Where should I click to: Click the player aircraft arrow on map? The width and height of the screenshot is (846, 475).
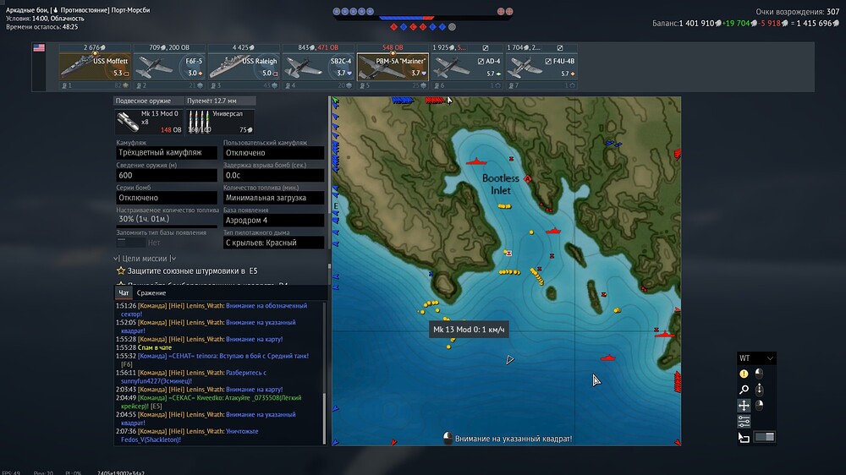coord(510,359)
